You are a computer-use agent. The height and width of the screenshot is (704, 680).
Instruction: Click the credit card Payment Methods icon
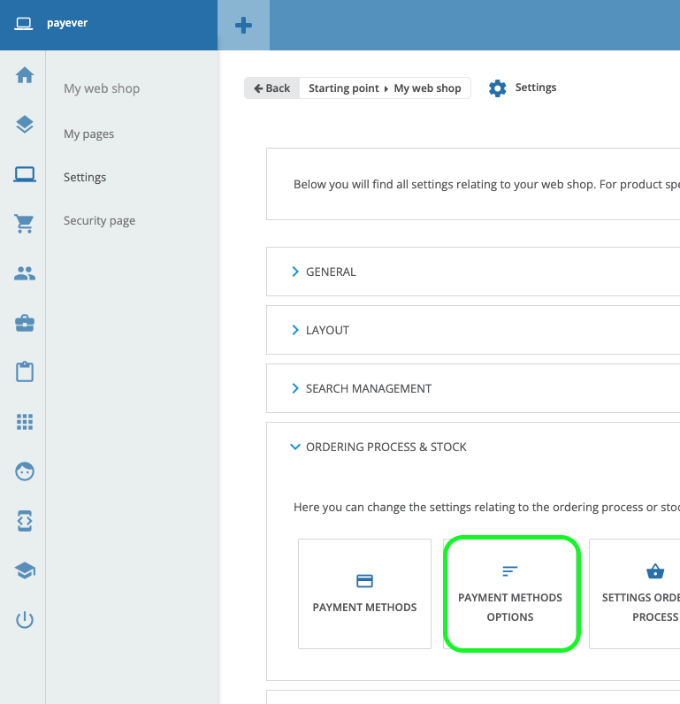point(364,581)
